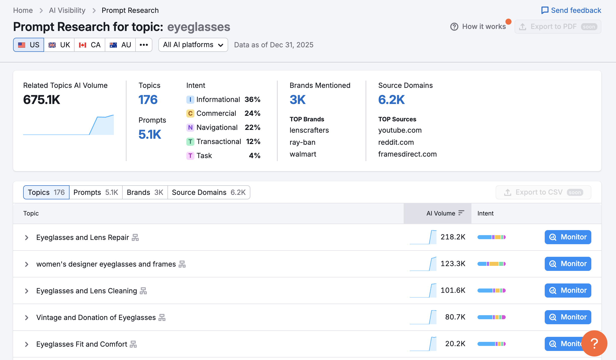This screenshot has width=616, height=360.
Task: Switch to the Prompts tab
Action: coord(96,192)
